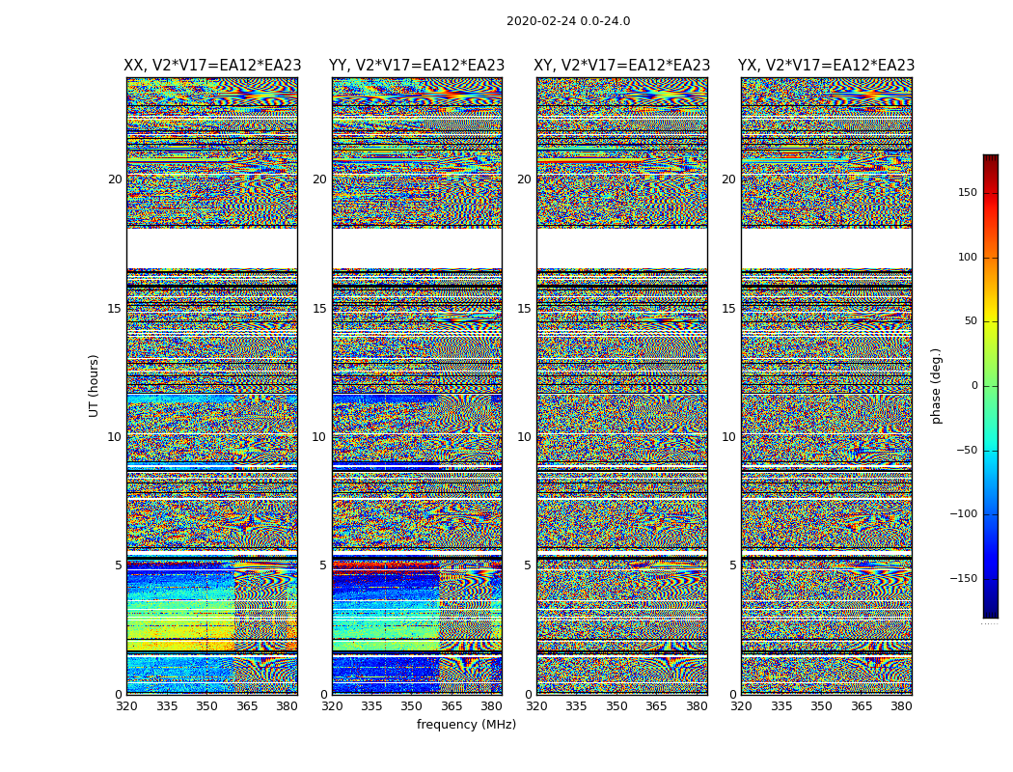The width and height of the screenshot is (1013, 772).
Task: Click inside the YY phase waterfall plot
Action: pyautogui.click(x=418, y=386)
